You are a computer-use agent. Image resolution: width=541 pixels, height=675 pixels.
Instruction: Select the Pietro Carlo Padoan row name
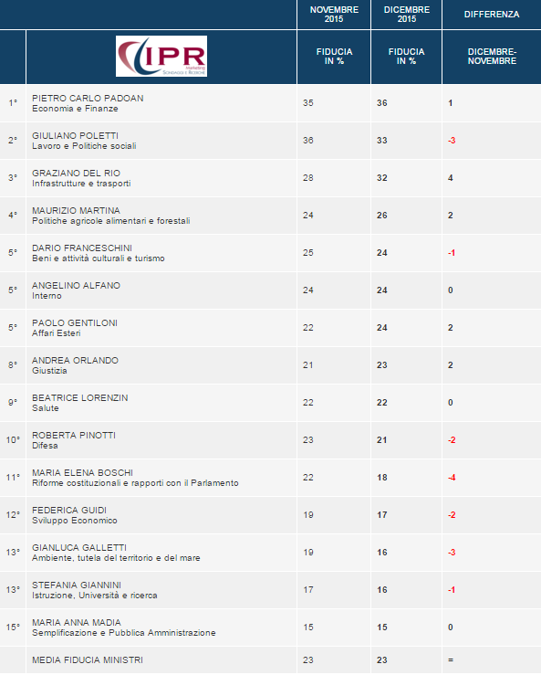point(88,98)
